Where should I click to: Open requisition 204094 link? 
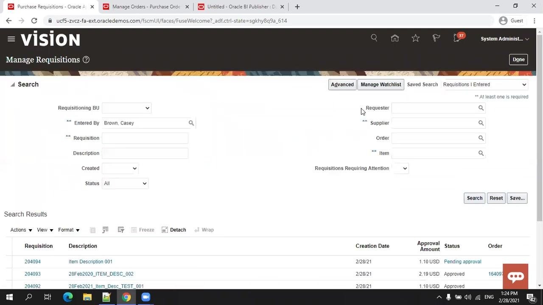(33, 262)
